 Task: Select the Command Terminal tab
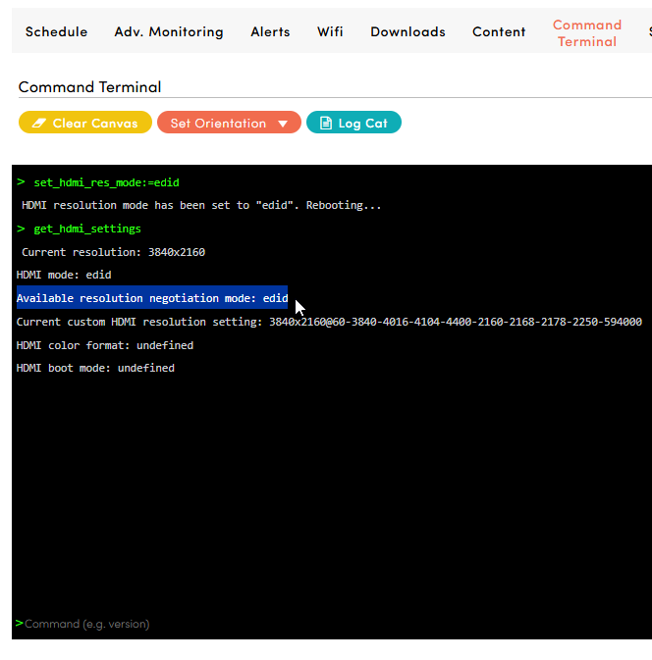586,33
